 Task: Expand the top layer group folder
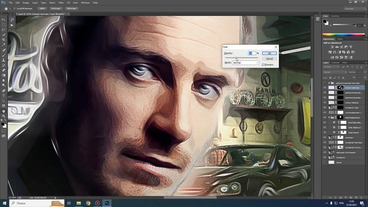[329, 83]
